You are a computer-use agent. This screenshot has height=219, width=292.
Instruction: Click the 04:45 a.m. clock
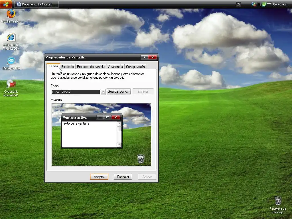tap(281, 4)
